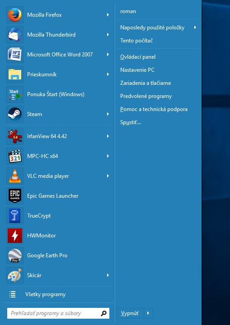Click the Mozilla Thunderbird label
This screenshot has width=230, height=325.
point(51,35)
